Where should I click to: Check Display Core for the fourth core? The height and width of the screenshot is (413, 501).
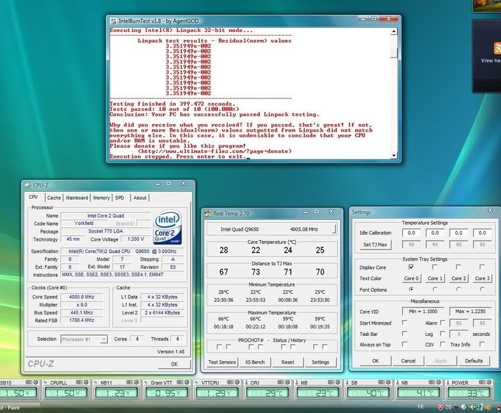click(x=482, y=267)
